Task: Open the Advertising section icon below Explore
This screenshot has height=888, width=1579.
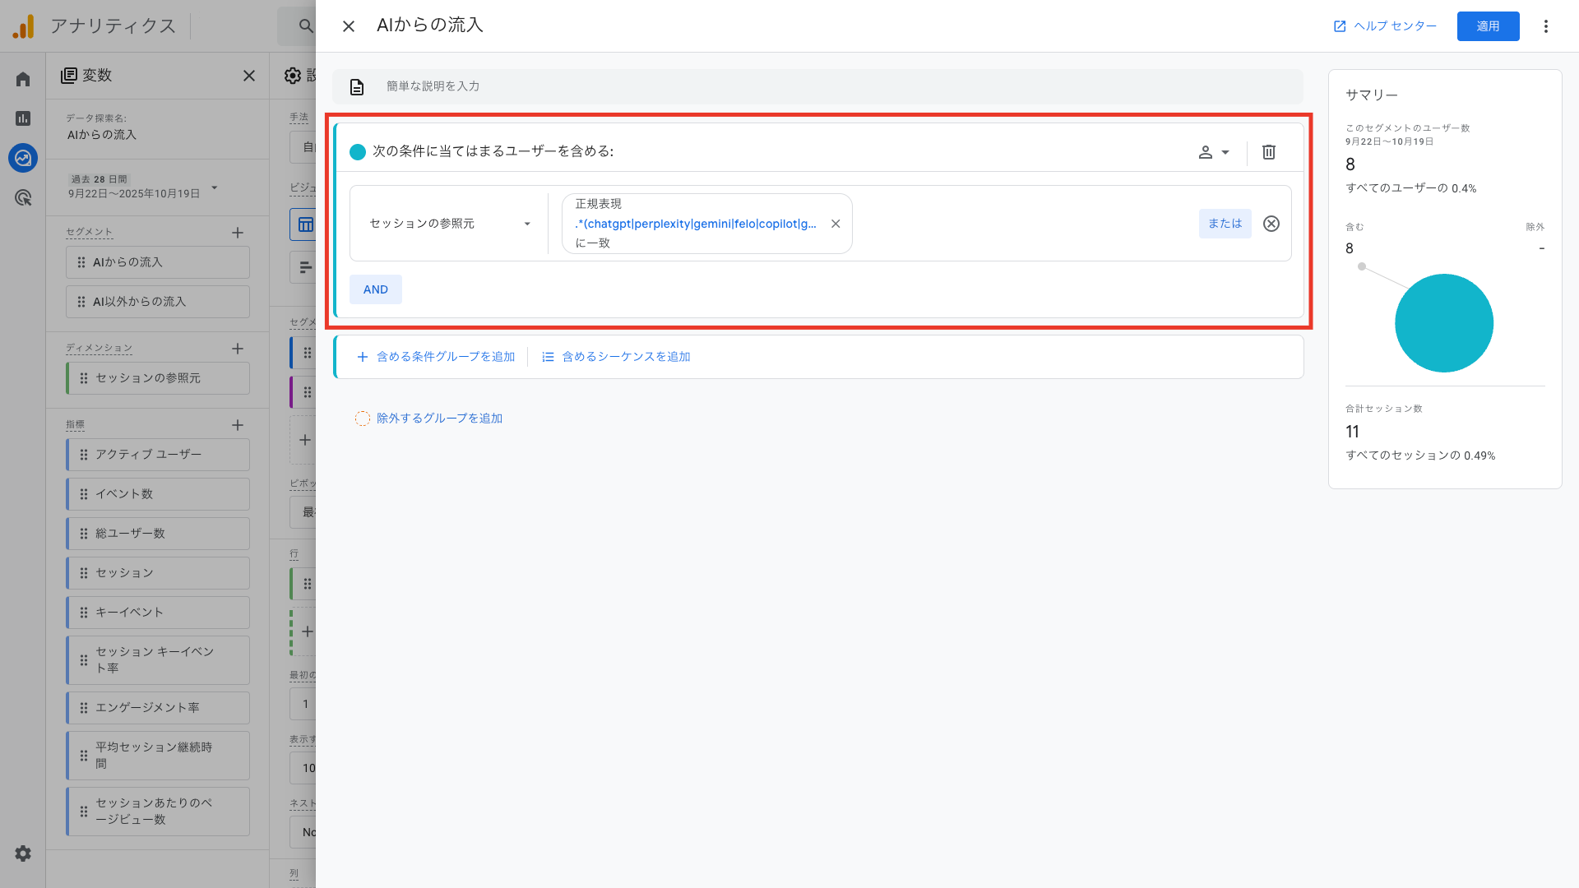Action: click(22, 197)
